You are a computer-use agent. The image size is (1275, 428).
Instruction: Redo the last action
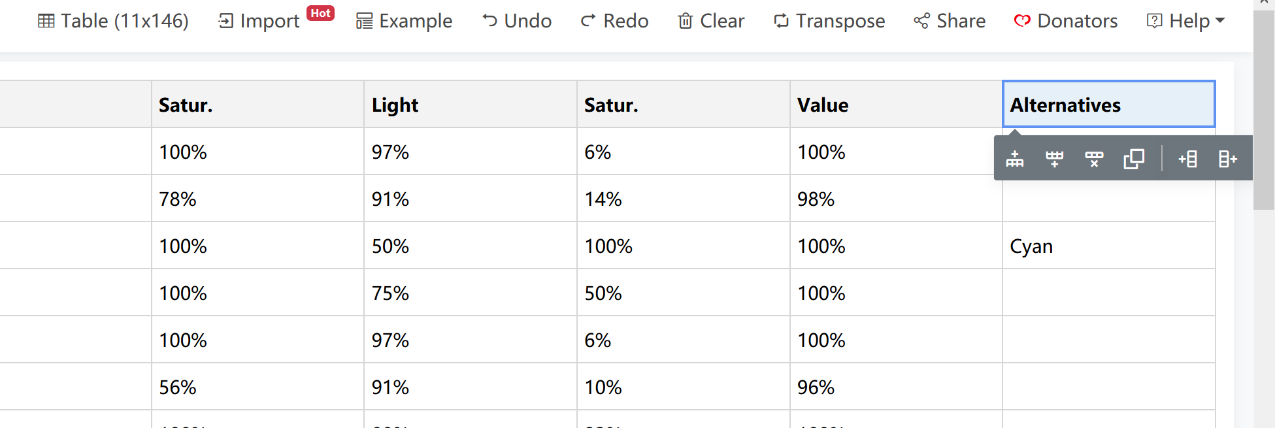pos(614,21)
